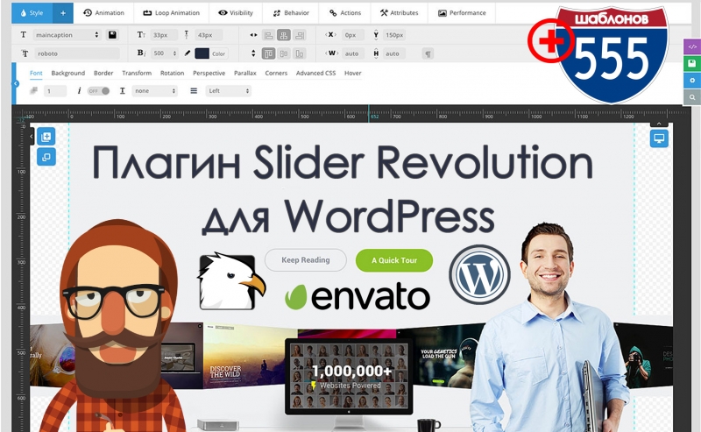Click the roboto font family field

[x=77, y=53]
